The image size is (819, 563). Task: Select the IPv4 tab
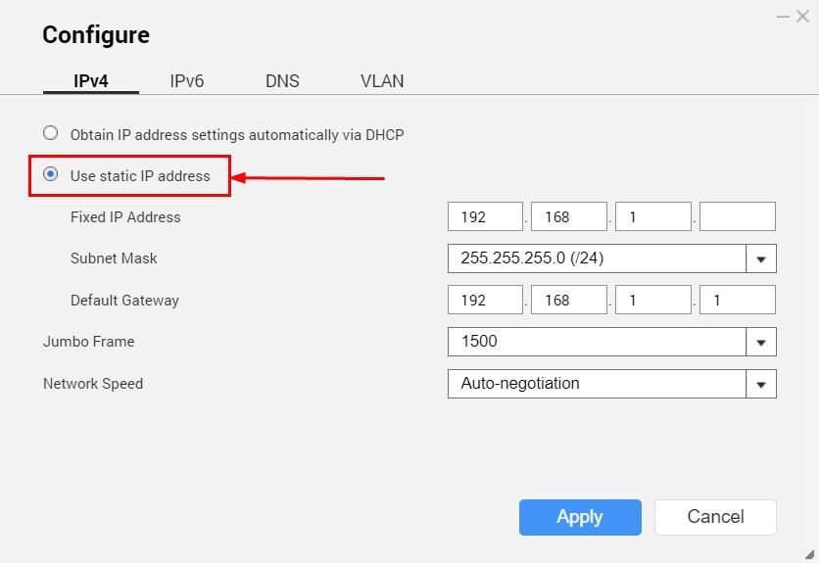click(91, 81)
